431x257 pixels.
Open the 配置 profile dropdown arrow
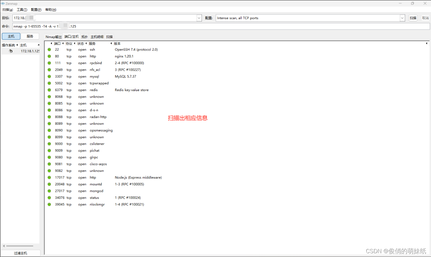tap(402, 18)
